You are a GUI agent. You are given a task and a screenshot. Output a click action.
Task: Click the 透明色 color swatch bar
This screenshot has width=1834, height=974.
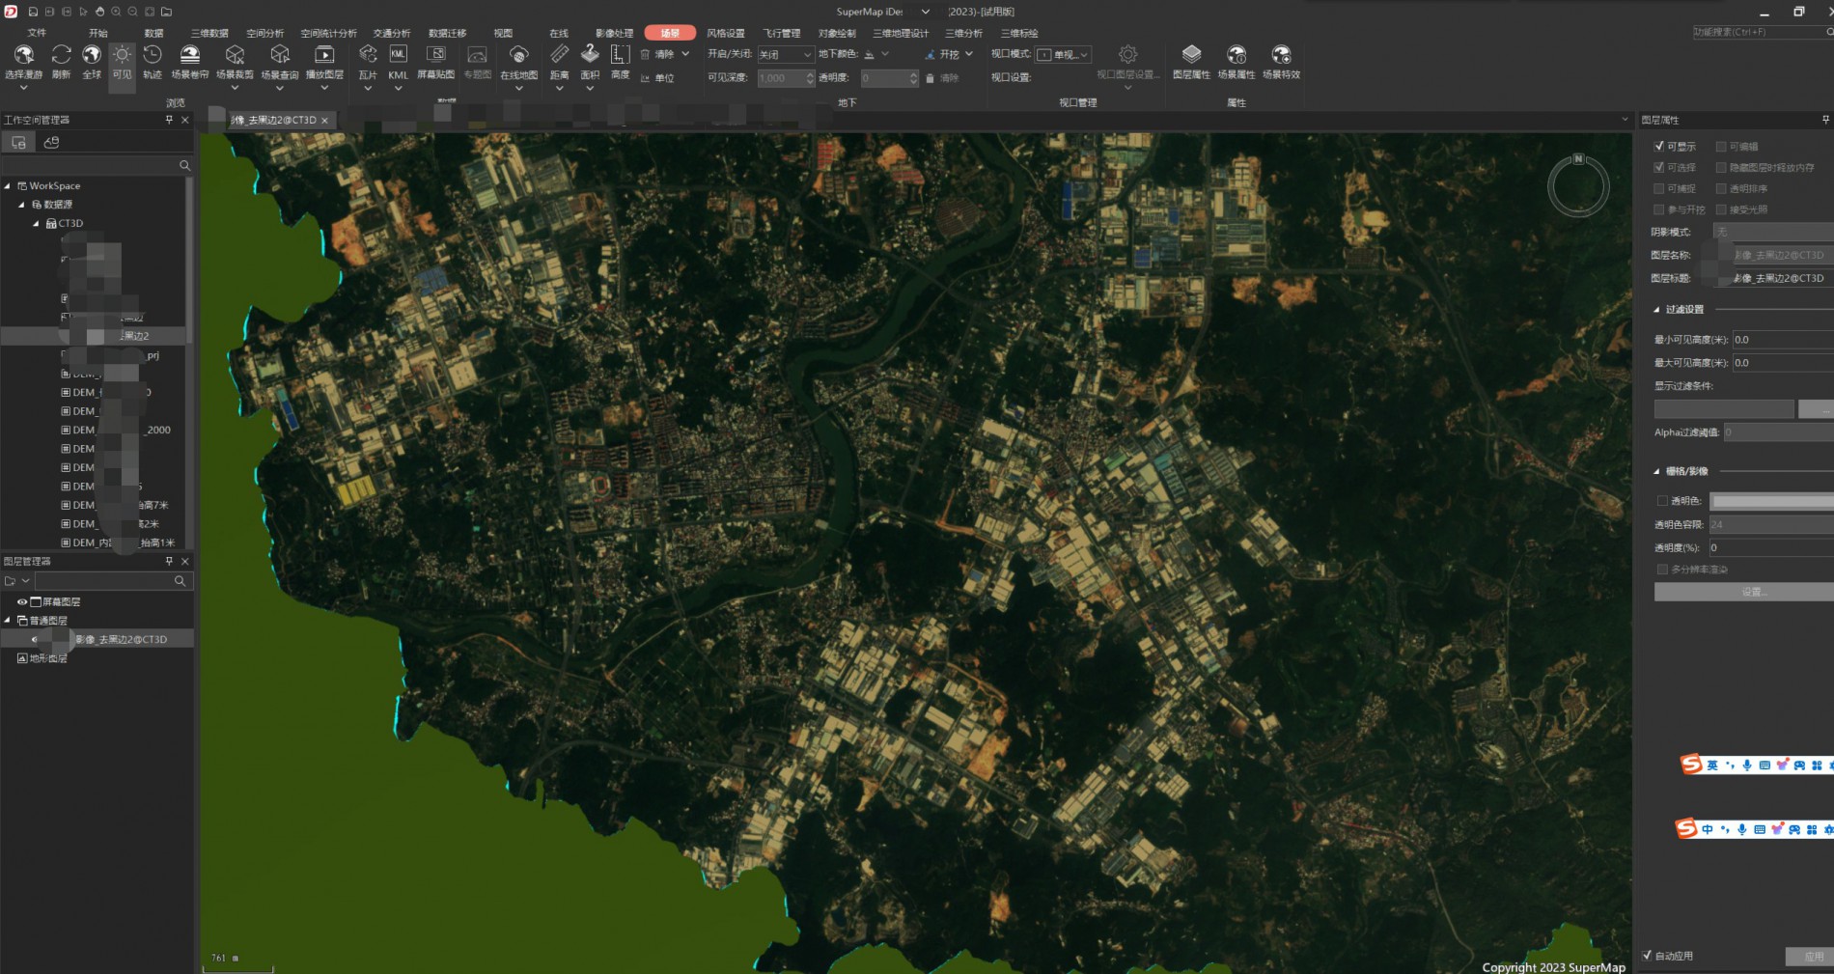[x=1771, y=501]
